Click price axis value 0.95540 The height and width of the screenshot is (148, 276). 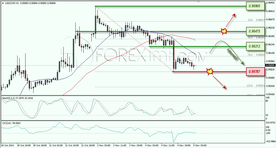click(x=270, y=86)
